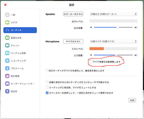Image resolution: width=144 pixels, height=119 pixels.
Task: Open 統計情報 (Statistics) chart icon
Action: tap(7, 76)
